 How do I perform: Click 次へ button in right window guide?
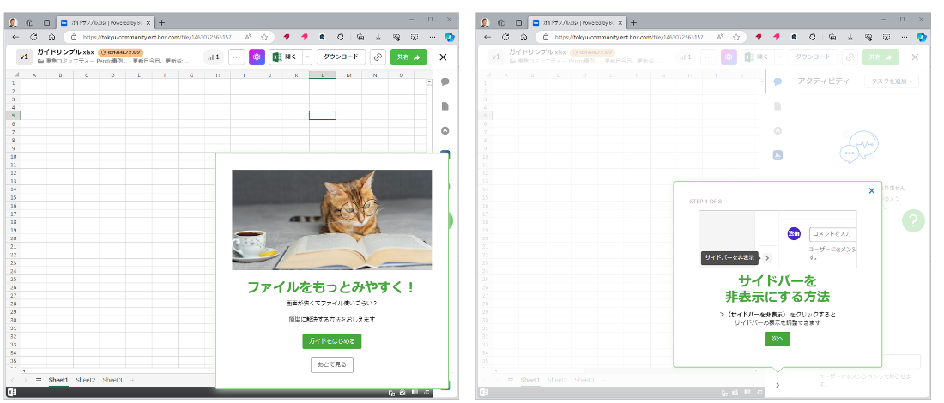[778, 339]
